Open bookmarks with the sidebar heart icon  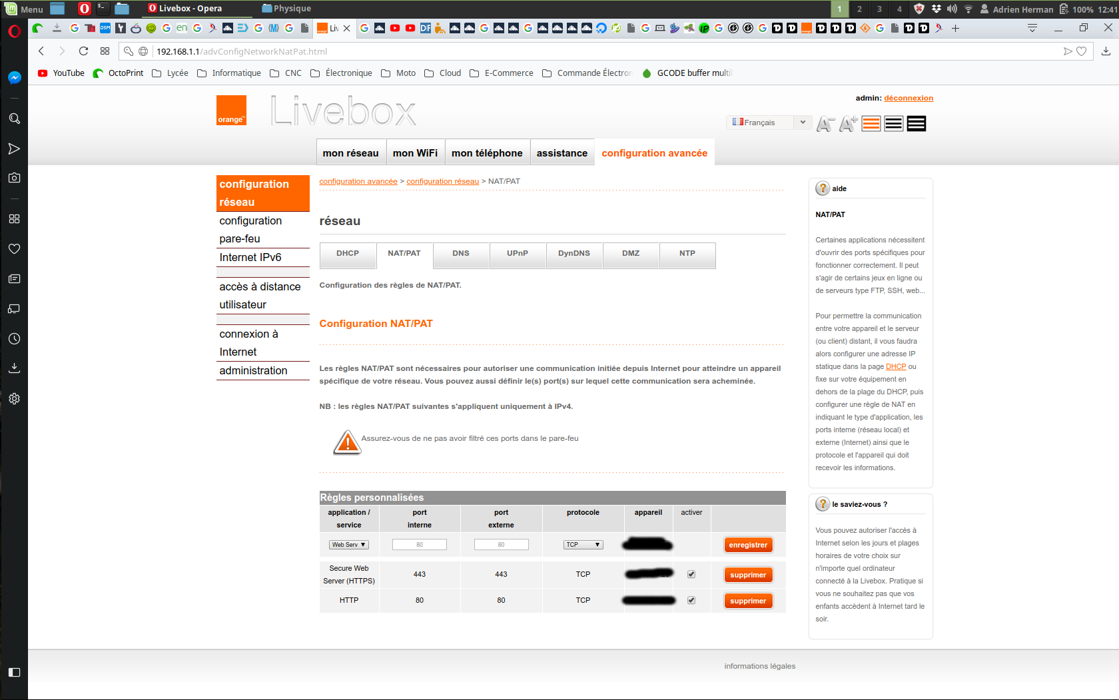tap(14, 249)
